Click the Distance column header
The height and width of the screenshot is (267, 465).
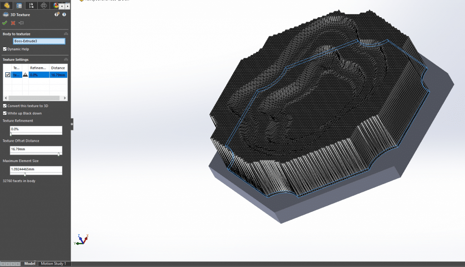tap(58, 68)
